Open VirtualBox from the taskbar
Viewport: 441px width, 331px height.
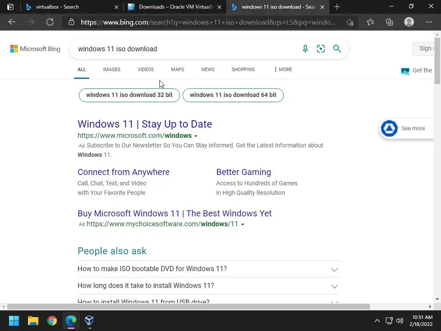[90, 321]
